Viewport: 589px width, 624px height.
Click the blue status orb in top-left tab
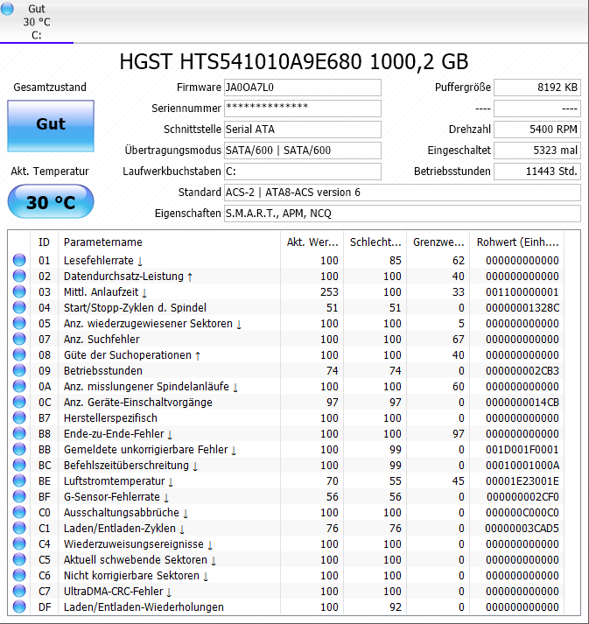pos(7,9)
